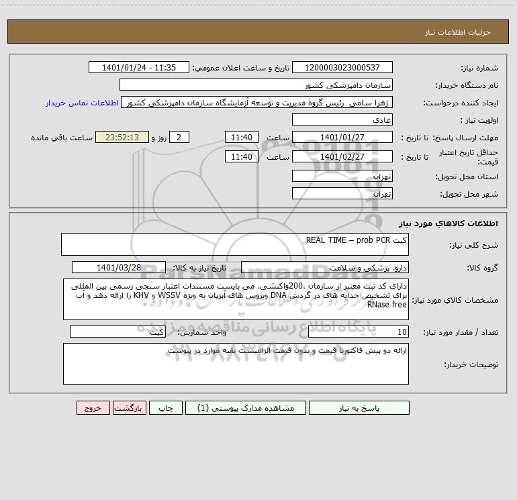The image size is (517, 500).
Task: Click price validity date 1401/02/27
Action: tap(342, 156)
